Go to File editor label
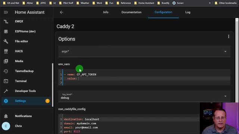239x134 pixels. (22, 41)
